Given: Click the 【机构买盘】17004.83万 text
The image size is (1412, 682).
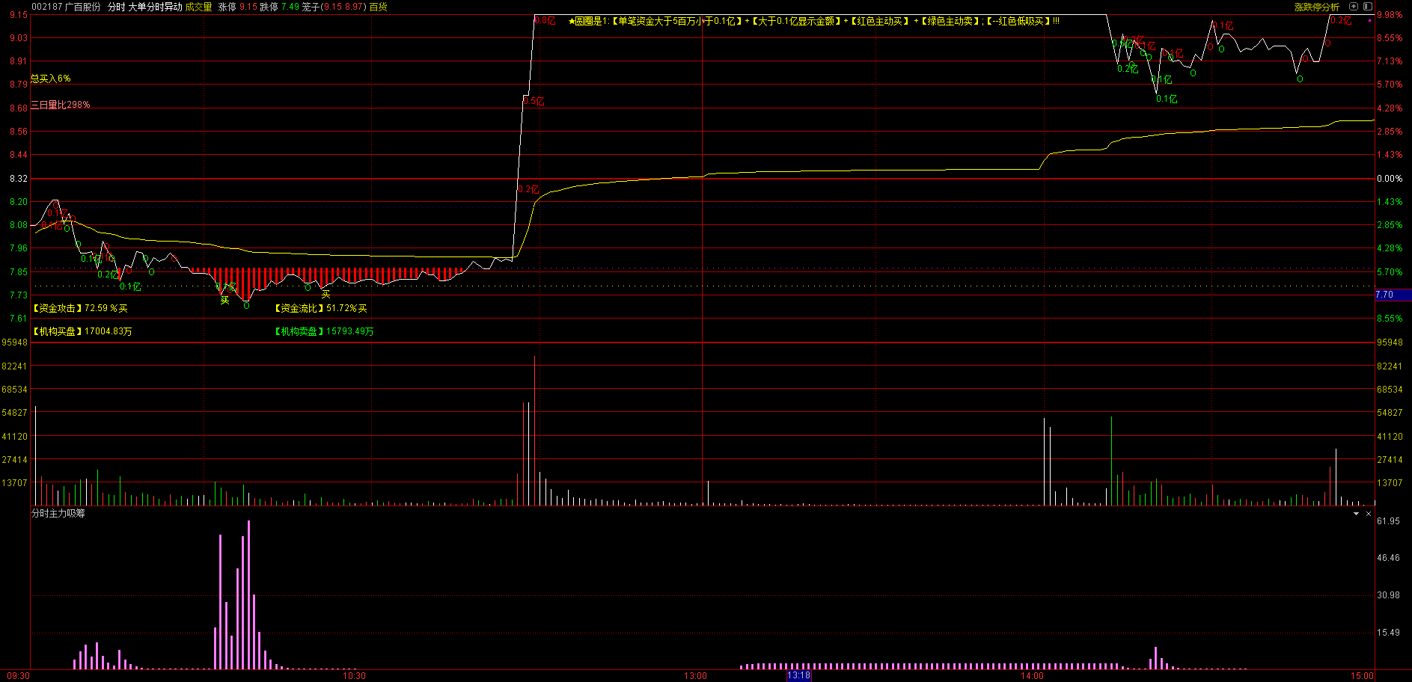Looking at the screenshot, I should (82, 331).
